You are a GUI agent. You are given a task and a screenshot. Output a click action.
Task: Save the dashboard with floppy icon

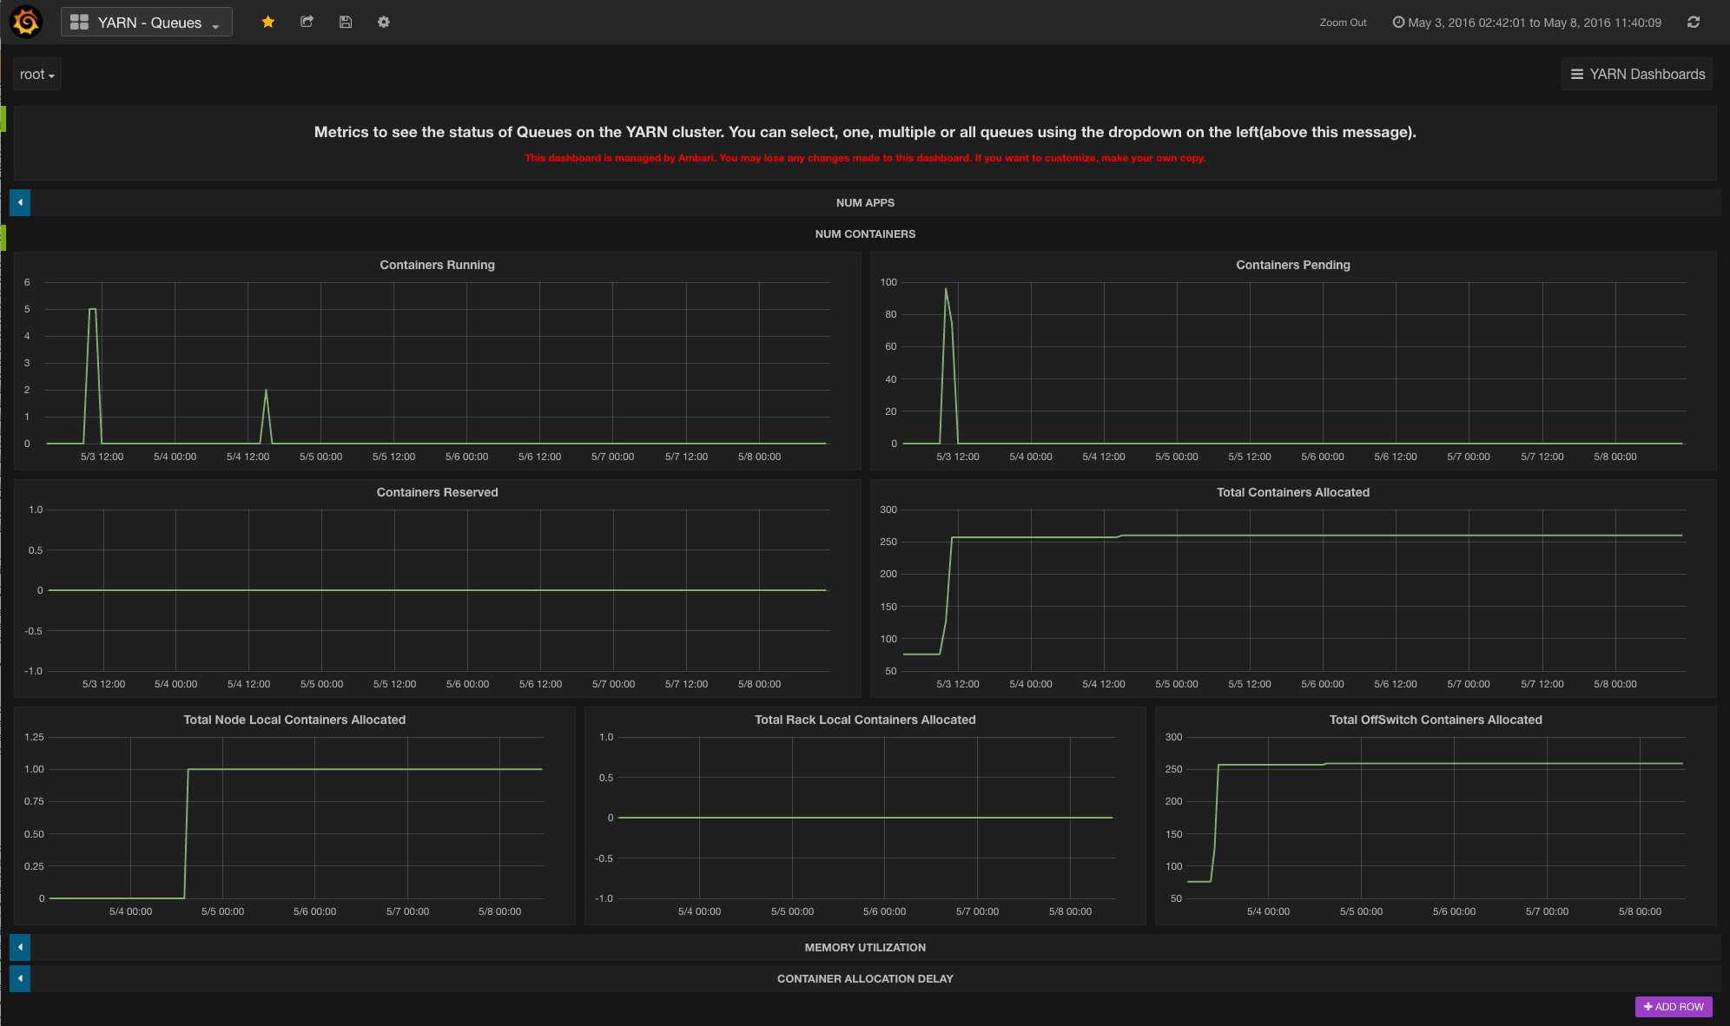coord(346,22)
